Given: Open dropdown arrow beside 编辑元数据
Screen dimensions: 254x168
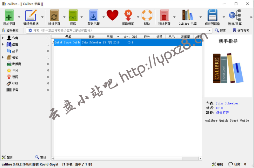Looking at the screenshot, I should pyautogui.click(x=42, y=17).
